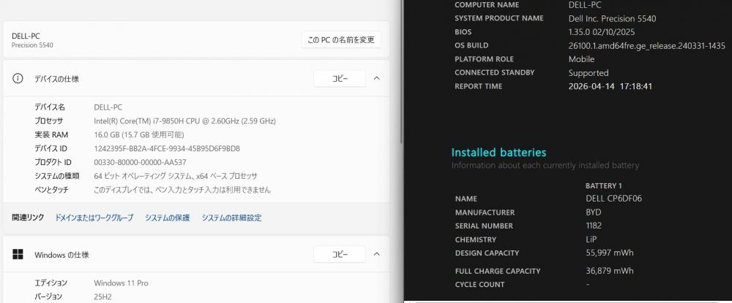Select the RAM value 16.0 GB
Viewport: 732px width, 303px height.
coord(139,135)
